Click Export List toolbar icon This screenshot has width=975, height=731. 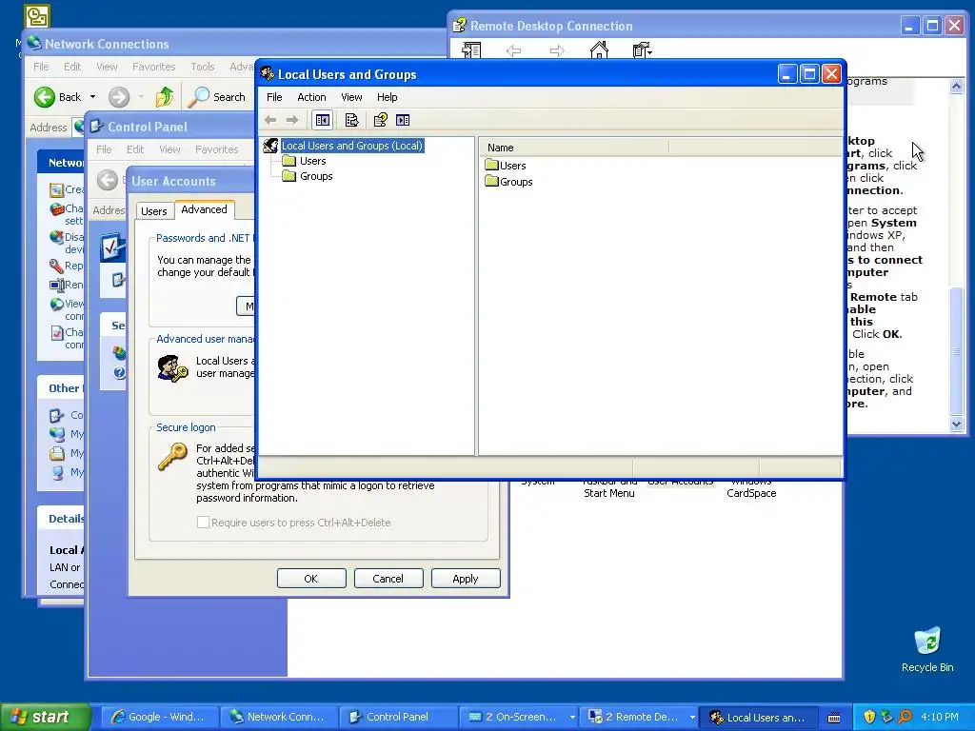coord(352,120)
